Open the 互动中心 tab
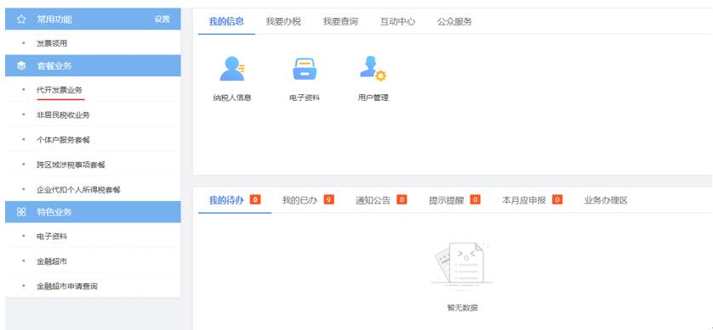 tap(397, 21)
